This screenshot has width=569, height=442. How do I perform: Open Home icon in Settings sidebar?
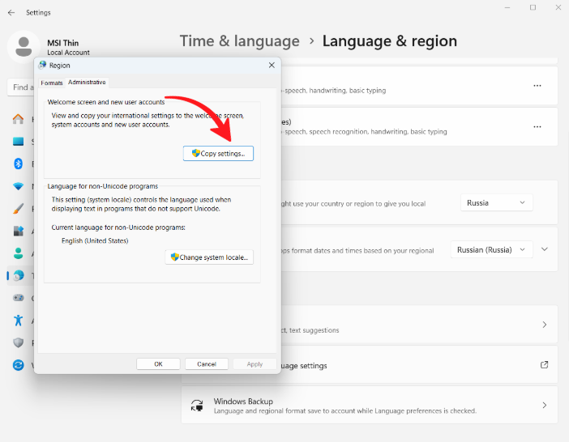click(x=18, y=119)
